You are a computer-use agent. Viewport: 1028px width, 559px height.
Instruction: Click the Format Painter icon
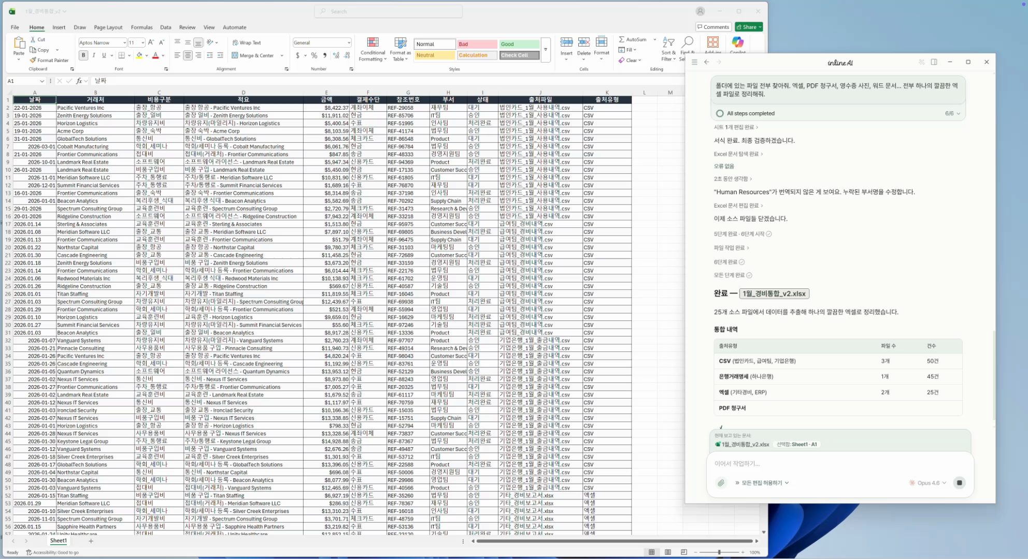click(x=33, y=60)
